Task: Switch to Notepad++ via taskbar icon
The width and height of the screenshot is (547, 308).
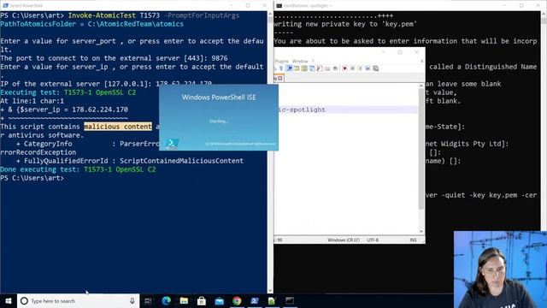Action: click(272, 301)
